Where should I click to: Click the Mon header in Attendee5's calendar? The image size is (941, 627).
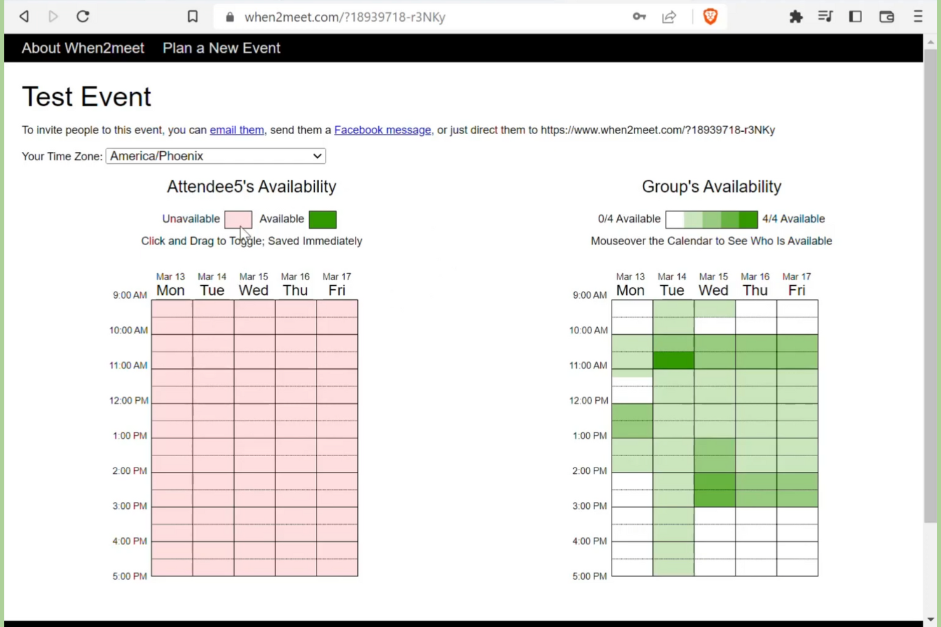click(x=170, y=290)
